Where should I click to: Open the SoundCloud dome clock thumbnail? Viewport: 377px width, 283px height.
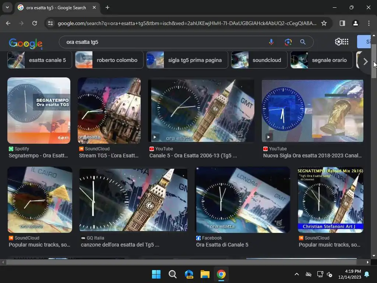coord(109,111)
